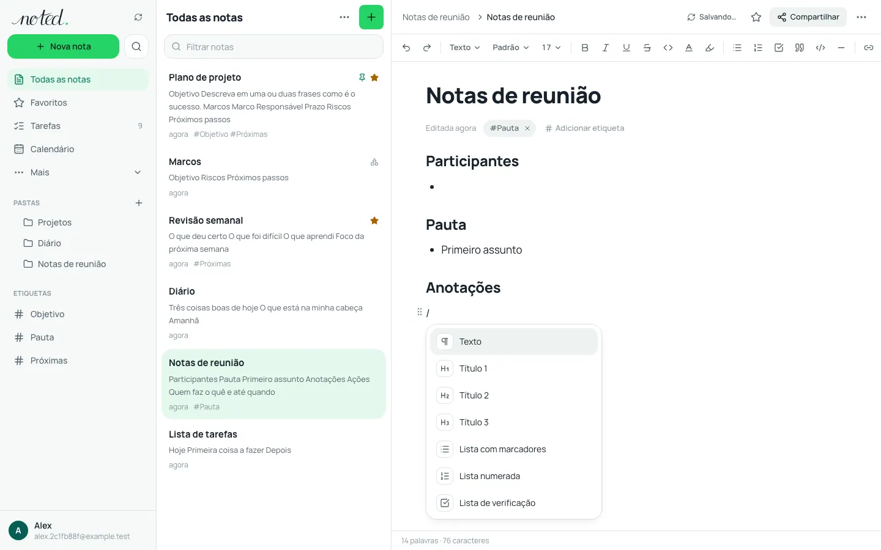Insert a code block
881x550 pixels.
point(820,48)
